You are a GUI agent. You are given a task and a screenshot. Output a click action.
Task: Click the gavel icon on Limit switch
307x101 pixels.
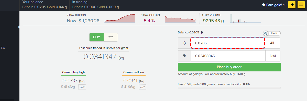[266, 33]
